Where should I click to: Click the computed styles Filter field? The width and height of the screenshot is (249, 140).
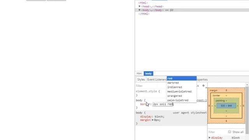(217, 132)
